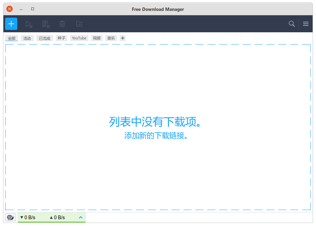Click the download speed 0 B/s indicator

pos(28,217)
